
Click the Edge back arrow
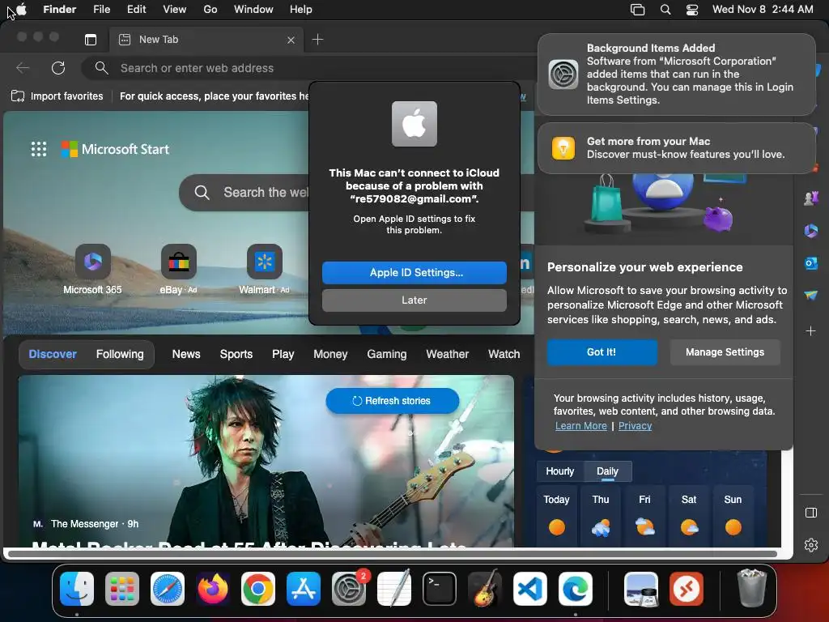pos(23,68)
